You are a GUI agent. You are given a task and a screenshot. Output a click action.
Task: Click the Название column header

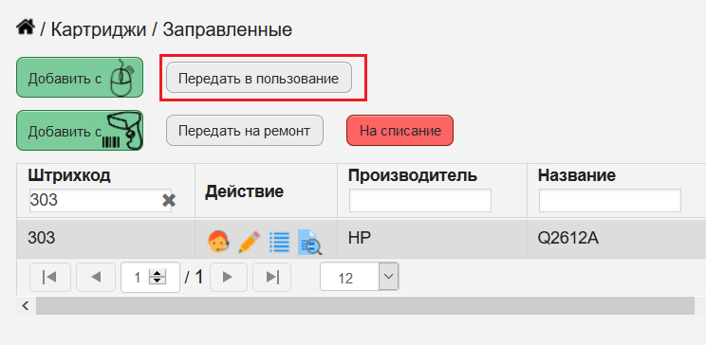pyautogui.click(x=577, y=175)
